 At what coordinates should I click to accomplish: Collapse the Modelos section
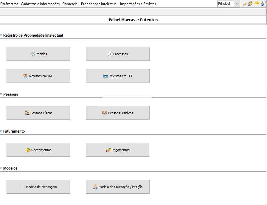(x=1, y=168)
